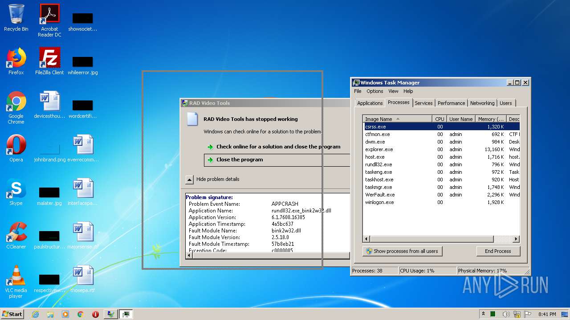
Task: Launch Firefox from the desktop
Action: 16,61
